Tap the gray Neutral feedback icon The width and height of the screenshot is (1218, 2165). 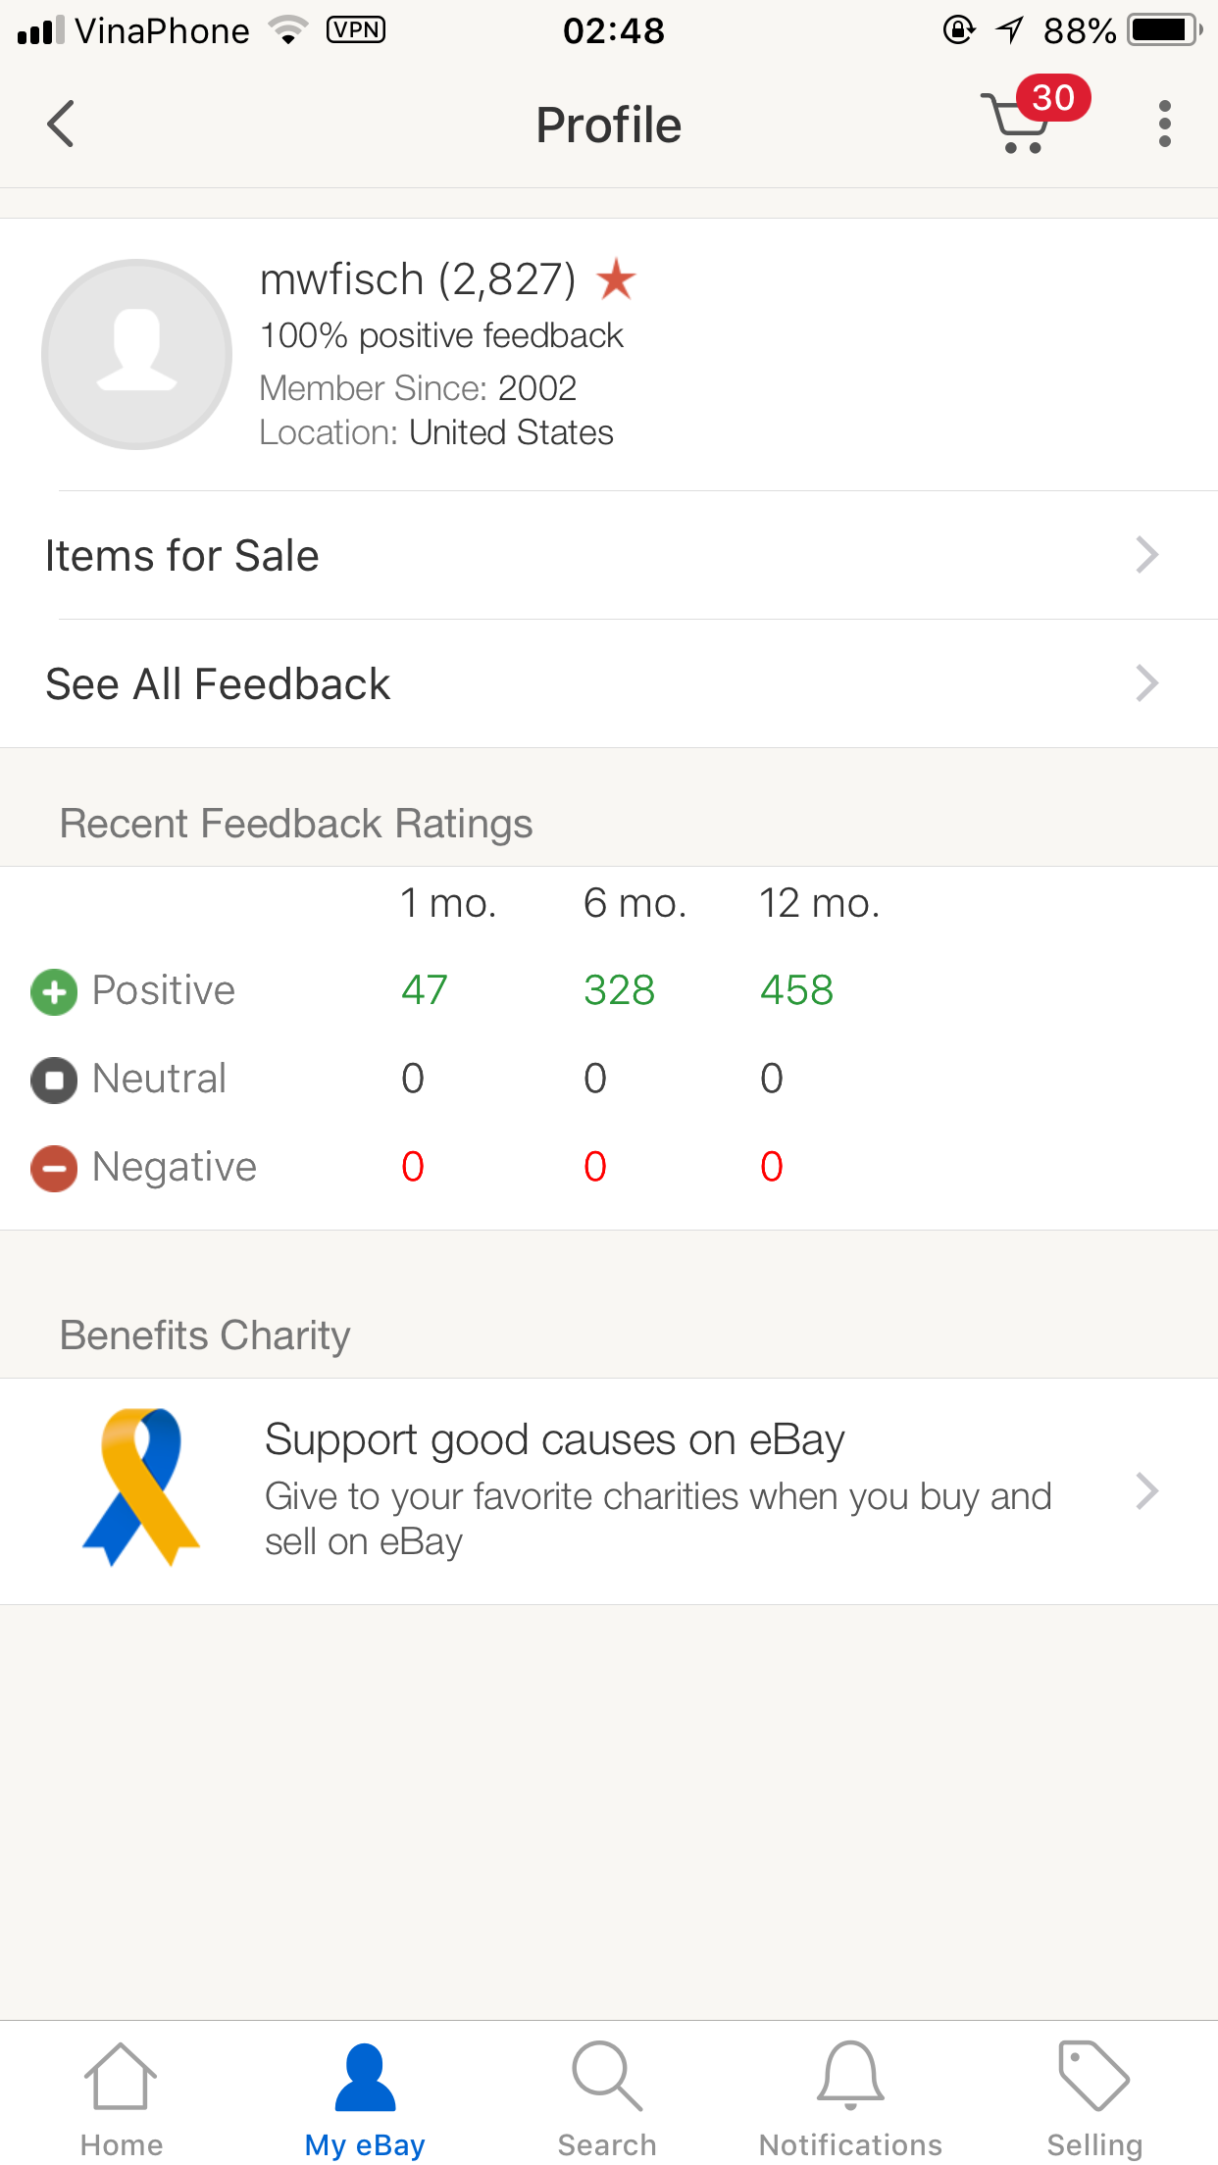54,1081
